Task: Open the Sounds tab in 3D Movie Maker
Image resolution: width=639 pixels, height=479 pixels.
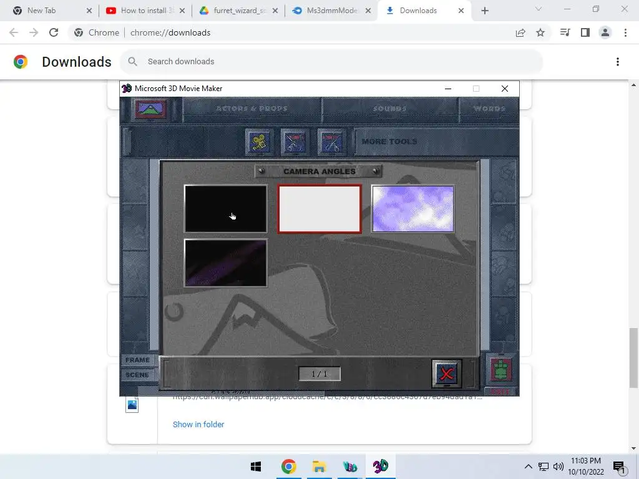Action: pos(390,109)
